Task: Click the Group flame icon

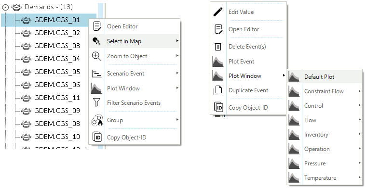Action: pos(97,120)
